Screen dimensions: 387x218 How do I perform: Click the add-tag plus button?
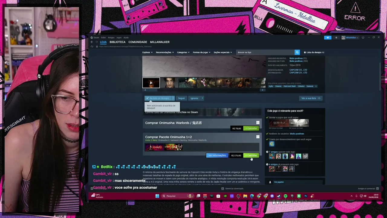(x=316, y=86)
